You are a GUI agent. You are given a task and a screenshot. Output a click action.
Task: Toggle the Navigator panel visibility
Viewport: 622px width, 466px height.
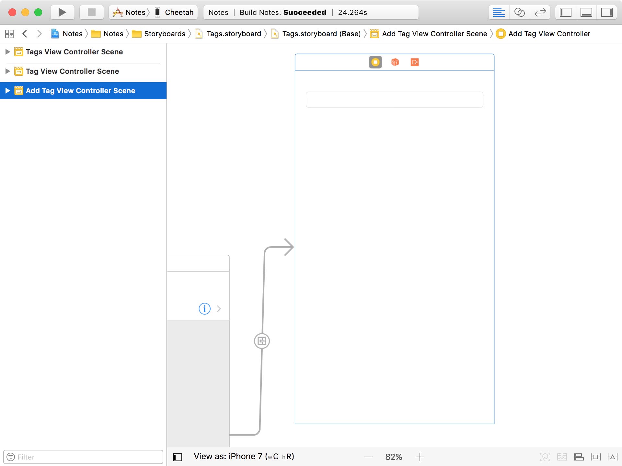(x=565, y=12)
